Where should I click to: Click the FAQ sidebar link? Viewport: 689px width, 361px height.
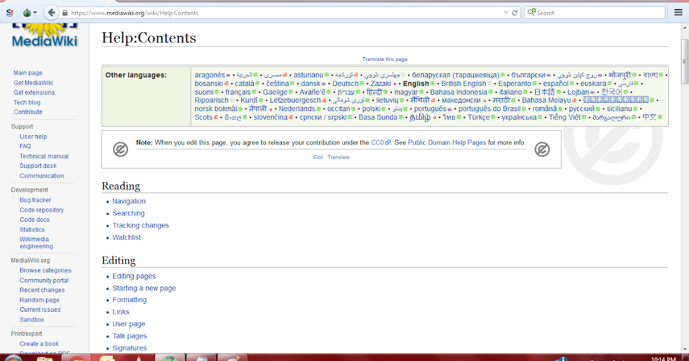coord(25,146)
